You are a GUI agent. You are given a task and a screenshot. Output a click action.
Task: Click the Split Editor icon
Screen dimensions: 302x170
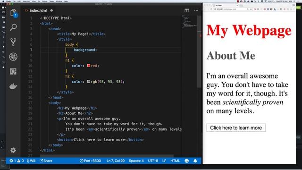(187, 10)
